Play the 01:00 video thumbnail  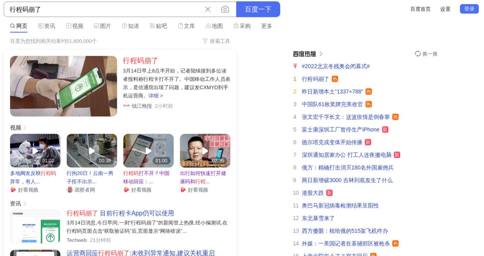(x=148, y=151)
